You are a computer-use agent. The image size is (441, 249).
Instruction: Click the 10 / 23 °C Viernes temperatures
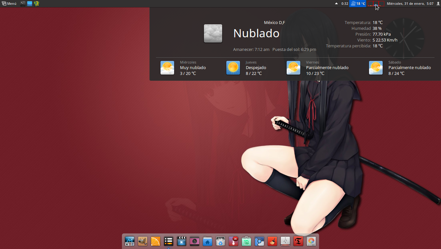coord(315,74)
